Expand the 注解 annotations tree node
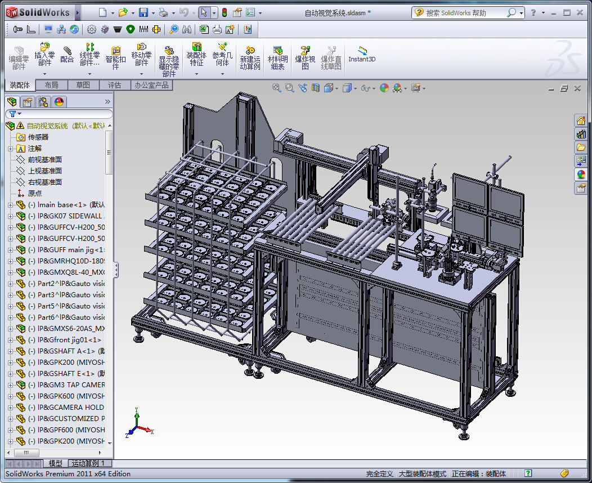Image resolution: width=592 pixels, height=483 pixels. [x=10, y=149]
